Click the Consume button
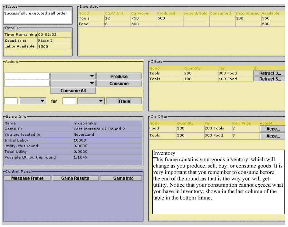288x227 pixels. pos(119,84)
